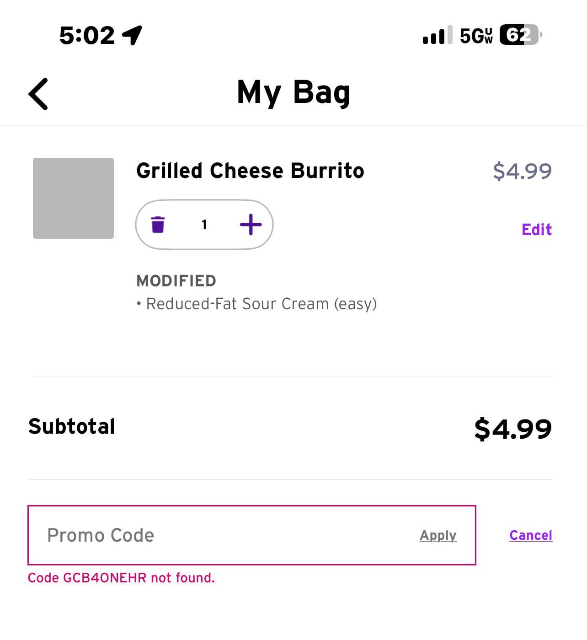Remove item with the trash icon

click(x=158, y=225)
